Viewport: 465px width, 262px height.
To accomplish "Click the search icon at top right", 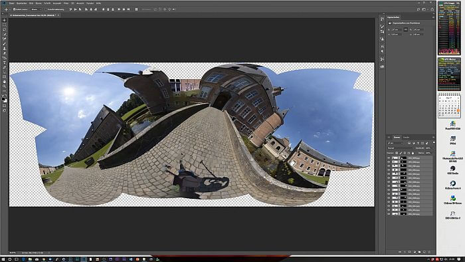I will [x=418, y=9].
